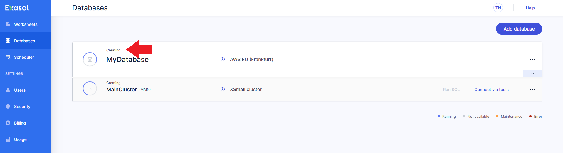Click the Add database button
563x153 pixels.
519,29
